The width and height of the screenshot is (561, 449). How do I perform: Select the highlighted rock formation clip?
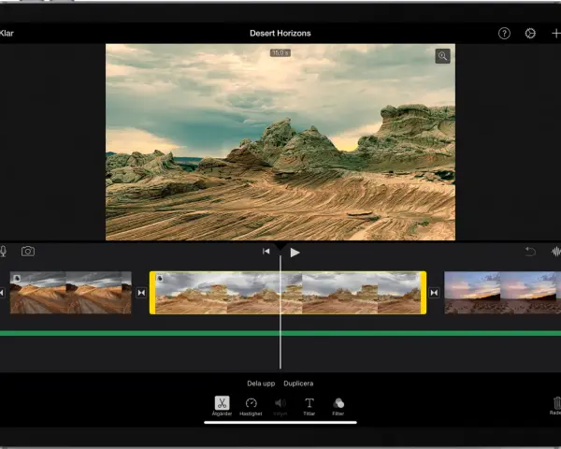point(288,293)
